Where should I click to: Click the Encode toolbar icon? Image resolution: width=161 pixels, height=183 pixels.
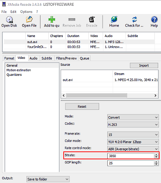click(x=92, y=19)
